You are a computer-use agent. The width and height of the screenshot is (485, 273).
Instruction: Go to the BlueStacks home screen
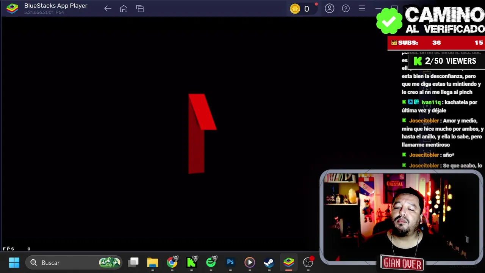[x=124, y=8]
